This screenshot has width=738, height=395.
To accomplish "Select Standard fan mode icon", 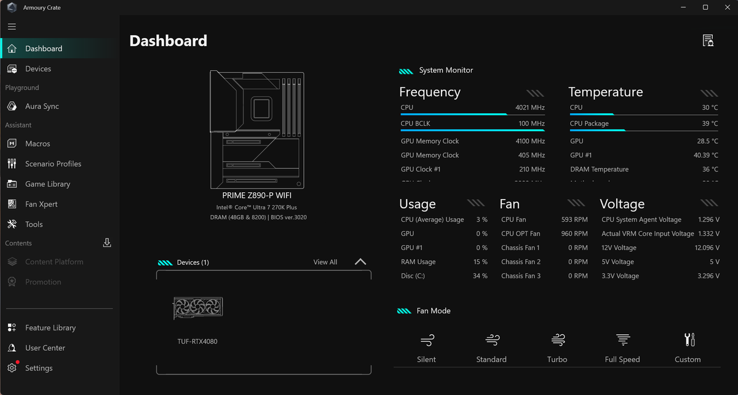I will [492, 340].
